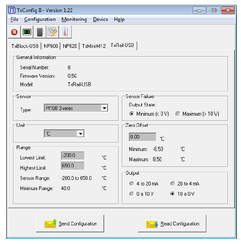Select Minimum (< 0 V) output state
Viewport: 241px width, 244px height.
149,114
